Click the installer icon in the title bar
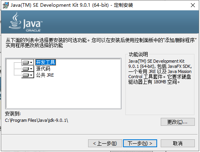 pyautogui.click(x=6, y=5)
